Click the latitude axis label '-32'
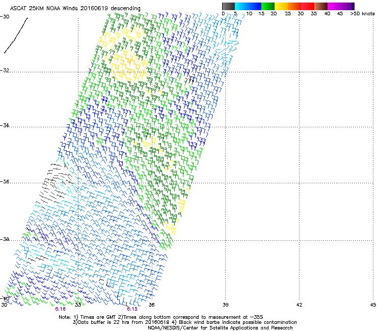The image size is (377, 331). [5, 70]
